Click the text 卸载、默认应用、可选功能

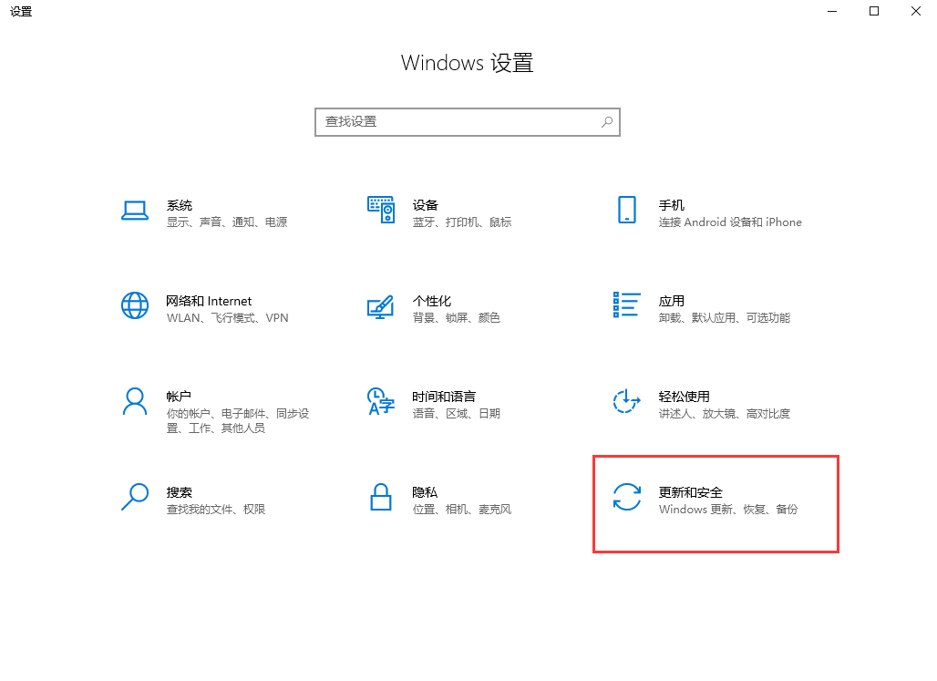[x=725, y=318]
